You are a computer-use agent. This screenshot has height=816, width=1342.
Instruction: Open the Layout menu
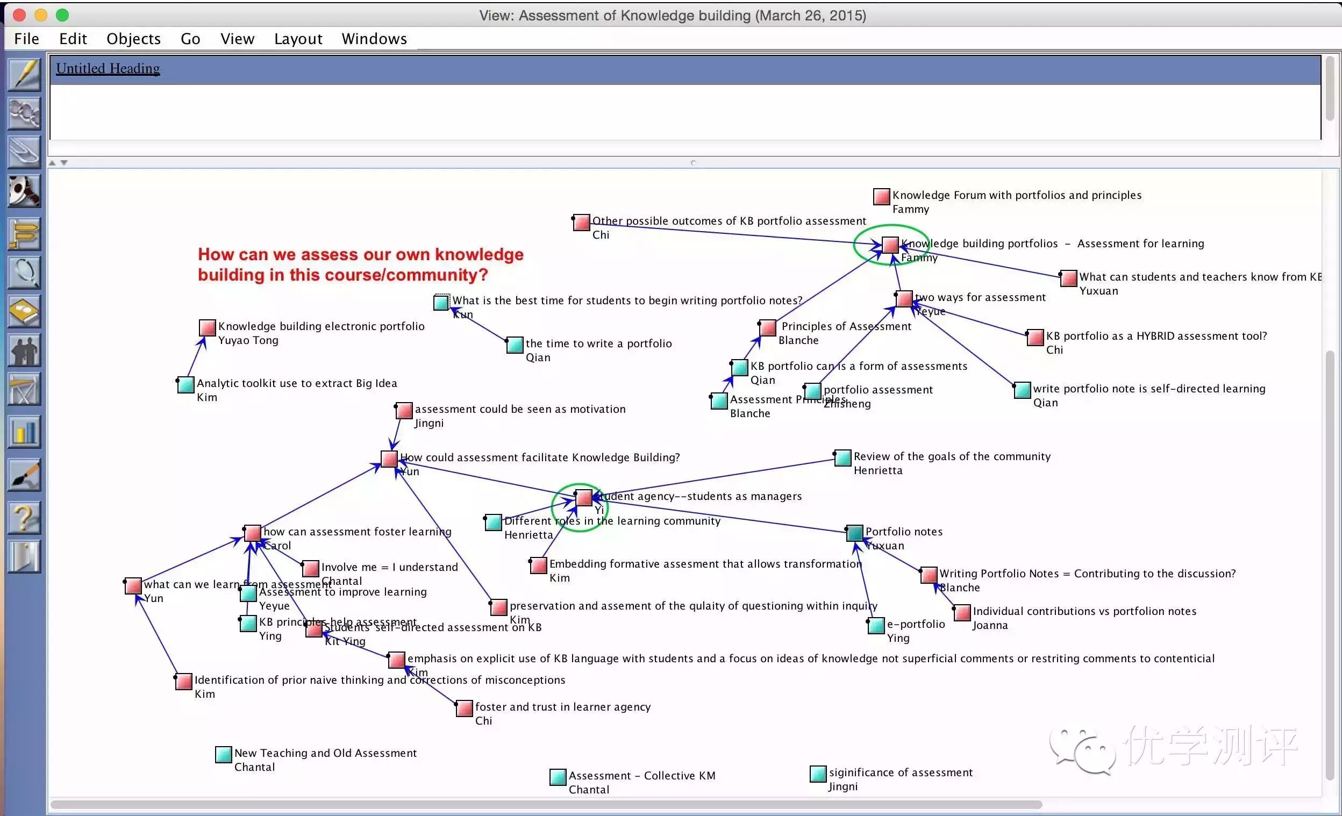[298, 39]
